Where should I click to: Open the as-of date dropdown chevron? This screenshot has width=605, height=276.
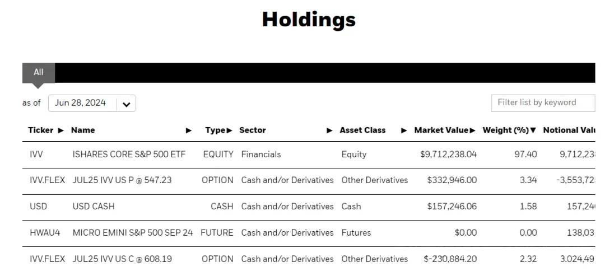[126, 104]
